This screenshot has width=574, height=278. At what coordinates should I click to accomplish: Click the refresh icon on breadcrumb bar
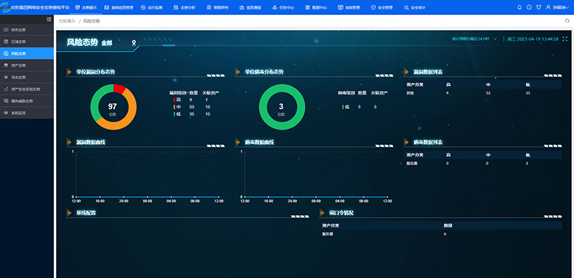coord(567,21)
